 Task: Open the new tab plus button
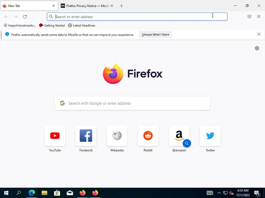[122, 6]
